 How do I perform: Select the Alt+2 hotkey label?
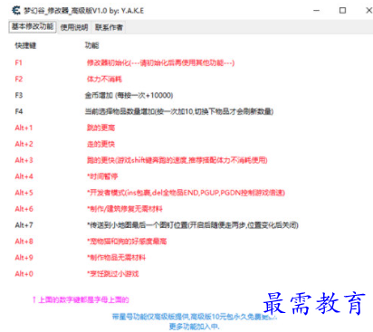tap(24, 144)
